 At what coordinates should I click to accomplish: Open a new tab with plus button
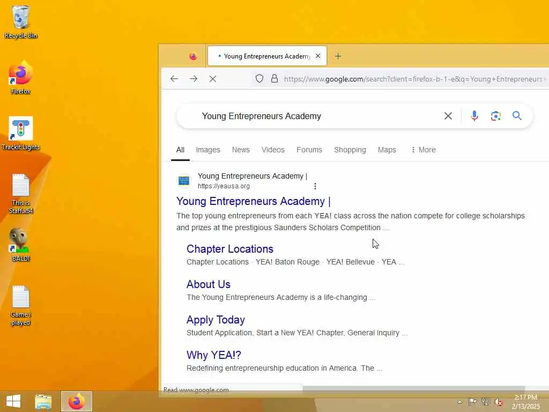click(338, 56)
